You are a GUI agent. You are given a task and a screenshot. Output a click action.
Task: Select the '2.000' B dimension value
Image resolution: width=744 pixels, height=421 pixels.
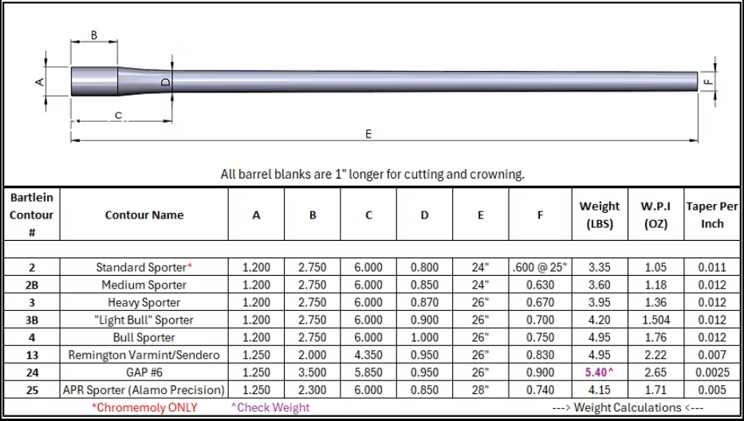click(313, 355)
